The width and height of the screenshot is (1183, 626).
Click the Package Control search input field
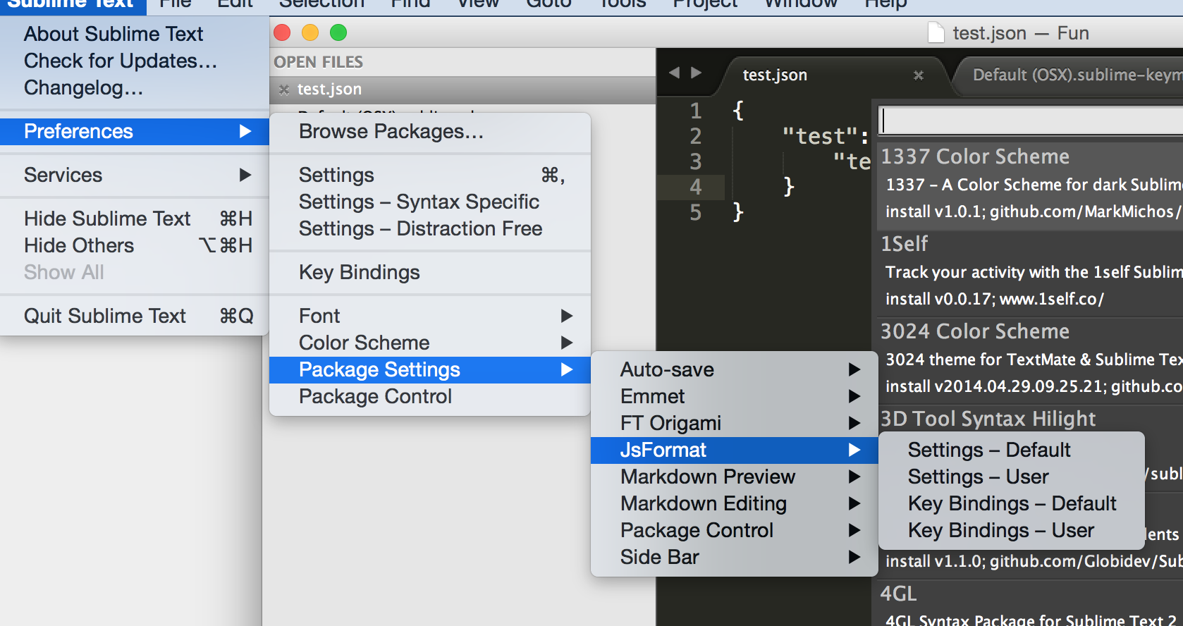(x=1029, y=121)
